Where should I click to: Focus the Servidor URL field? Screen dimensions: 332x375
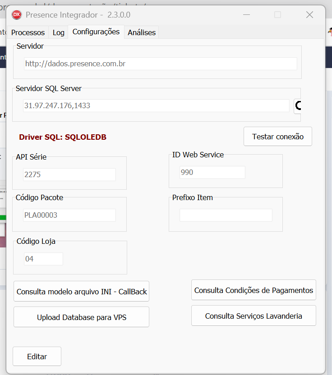(x=161, y=64)
